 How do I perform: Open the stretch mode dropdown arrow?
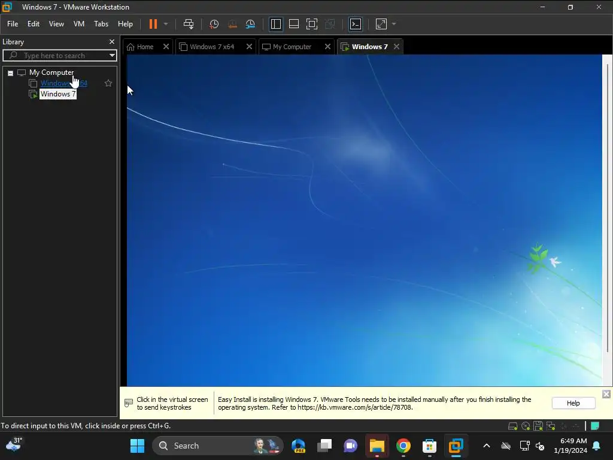click(394, 24)
